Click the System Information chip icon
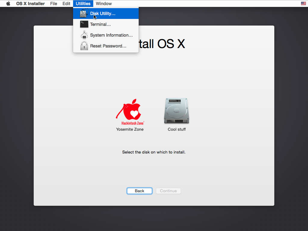The image size is (308, 231). pos(84,35)
